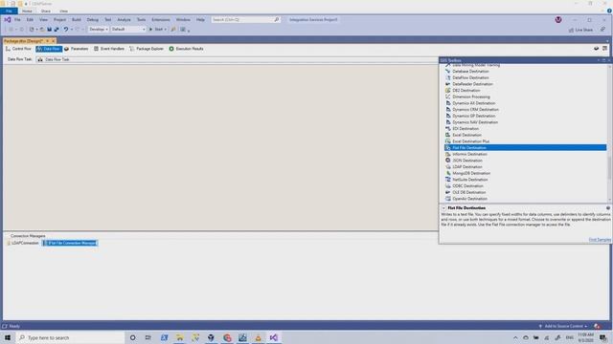Switch to the Parameters tab
This screenshot has width=613, height=344.
pos(76,49)
